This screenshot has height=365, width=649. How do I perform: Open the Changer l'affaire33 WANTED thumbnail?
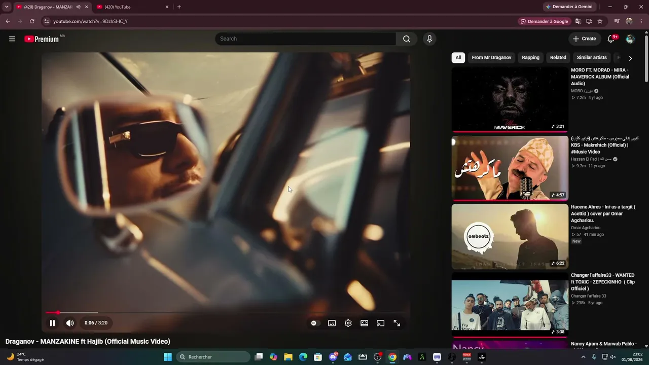coord(510,305)
